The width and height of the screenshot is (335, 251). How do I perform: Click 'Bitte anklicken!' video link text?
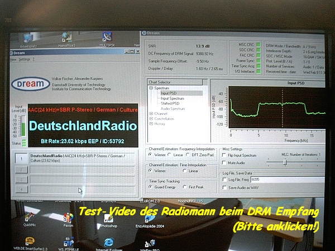pos(276,226)
